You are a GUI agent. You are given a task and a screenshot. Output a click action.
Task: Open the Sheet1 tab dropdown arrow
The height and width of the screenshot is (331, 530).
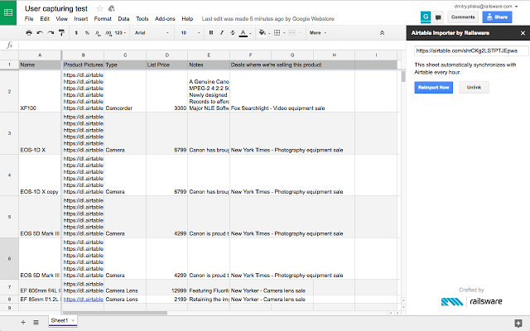(73, 320)
